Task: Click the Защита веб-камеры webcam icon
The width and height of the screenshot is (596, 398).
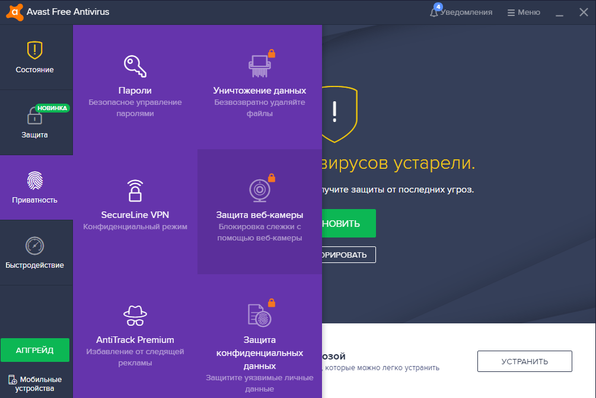Action: 260,191
